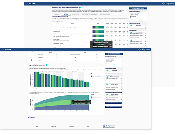Click Solgenium logo in back window header
Viewport: 175px width, 131px height.
pyautogui.click(x=168, y=4)
